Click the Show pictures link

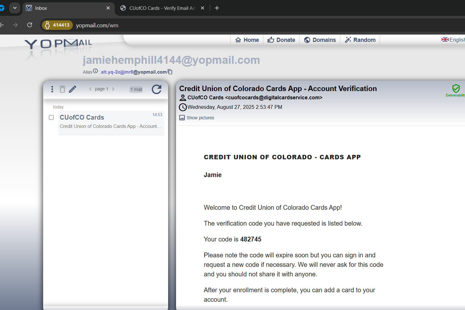point(200,118)
